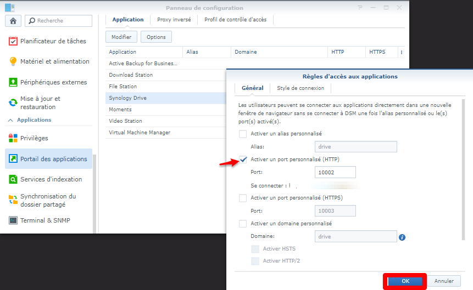The height and width of the screenshot is (290, 473).
Task: Sort by Domaine column header
Action: tap(279, 52)
